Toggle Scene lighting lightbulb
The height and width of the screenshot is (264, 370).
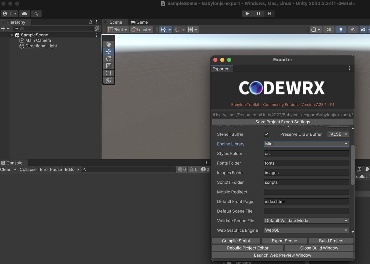click(341, 30)
